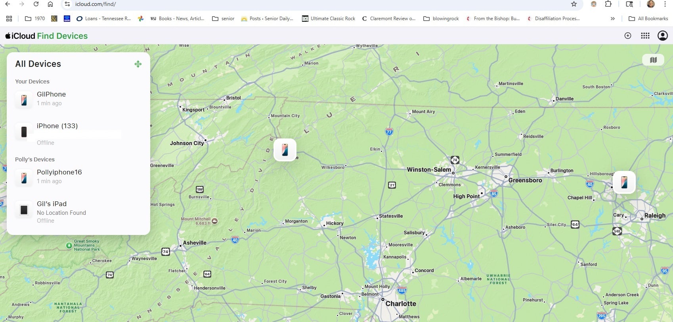Open the iCloud apps grid launcher
673x322 pixels.
(x=645, y=36)
